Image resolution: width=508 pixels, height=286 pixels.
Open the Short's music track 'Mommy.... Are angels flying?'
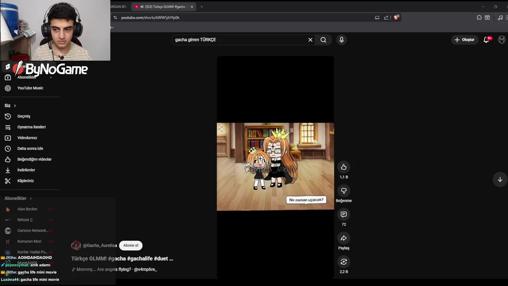pos(114,269)
